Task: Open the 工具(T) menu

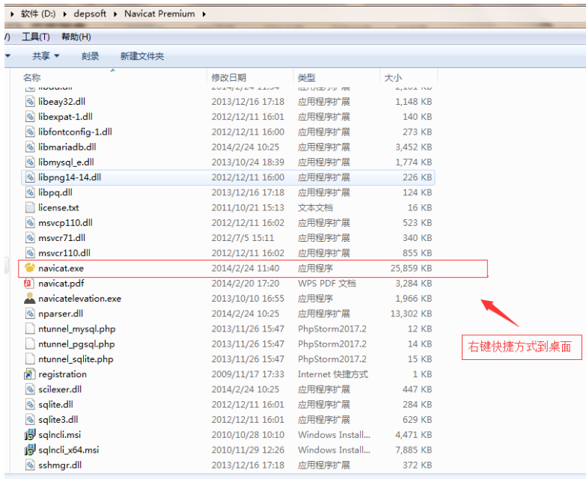Action: 35,37
